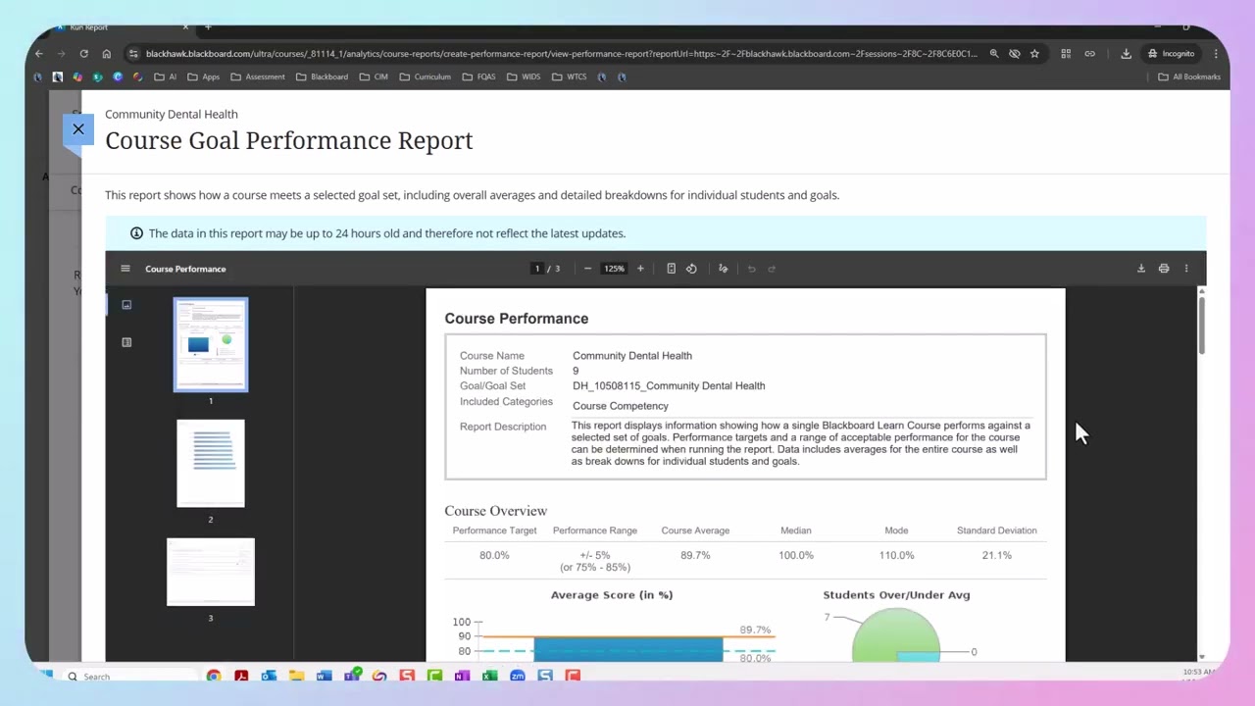Go to browser home page
This screenshot has height=706, width=1255.
pos(107,54)
